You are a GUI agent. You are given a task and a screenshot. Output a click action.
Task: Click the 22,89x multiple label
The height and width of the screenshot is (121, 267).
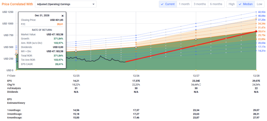tap(262, 39)
